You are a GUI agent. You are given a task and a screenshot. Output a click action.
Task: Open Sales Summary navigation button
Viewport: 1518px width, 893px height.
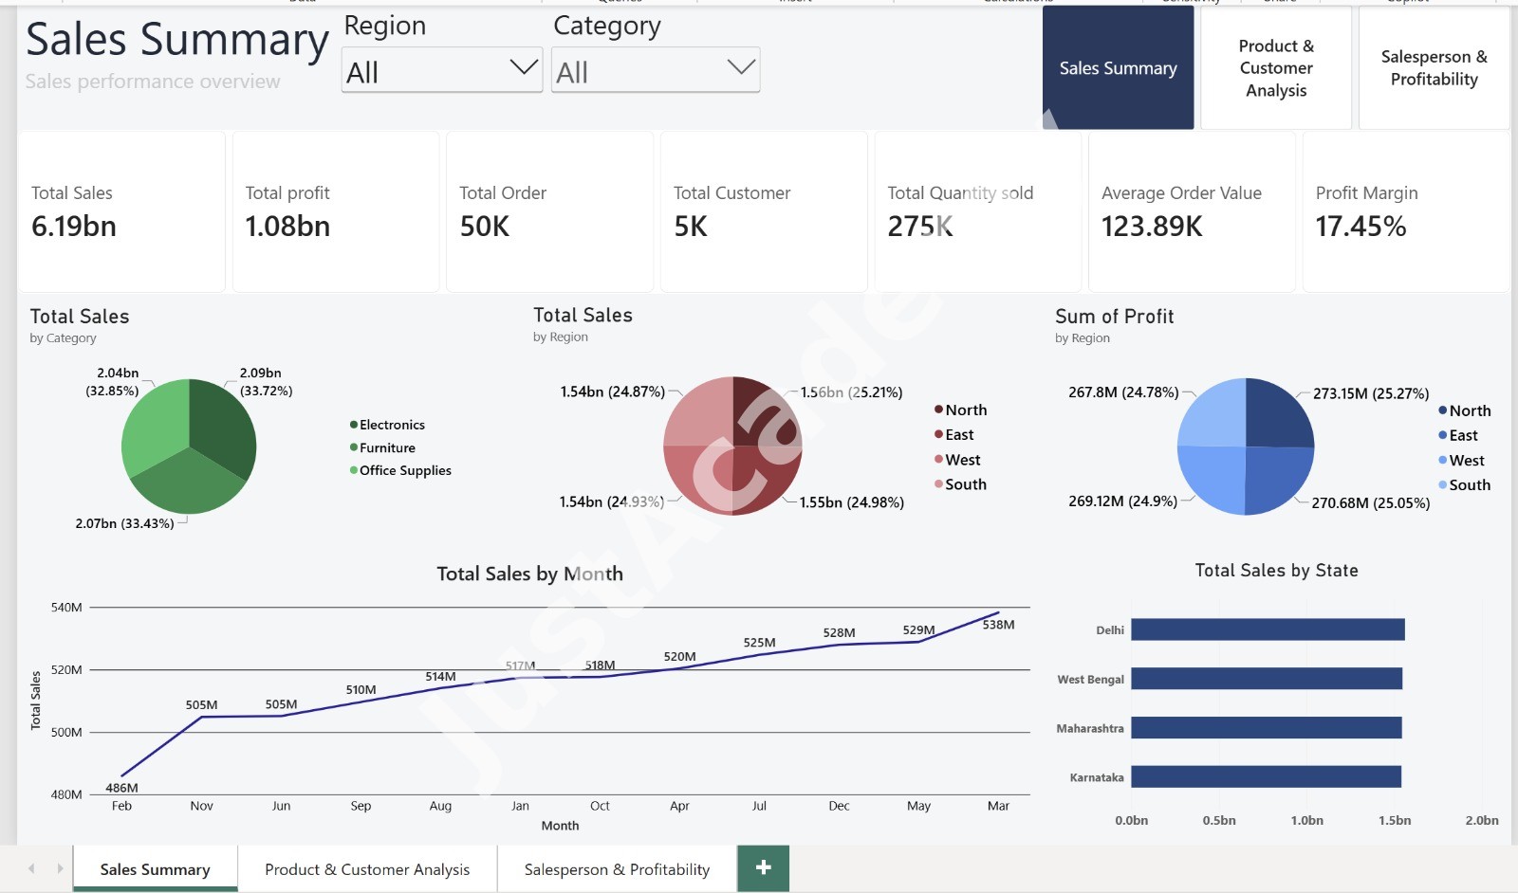[1118, 68]
